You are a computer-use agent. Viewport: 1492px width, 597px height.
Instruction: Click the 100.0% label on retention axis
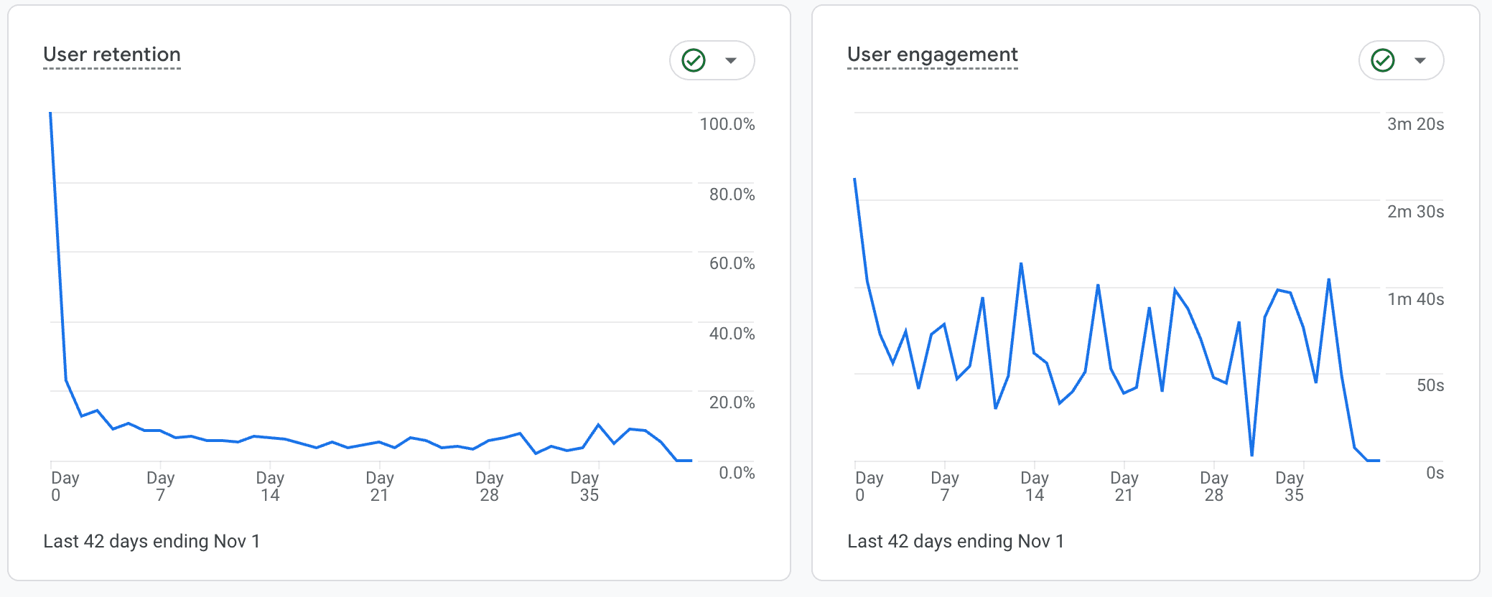[727, 124]
